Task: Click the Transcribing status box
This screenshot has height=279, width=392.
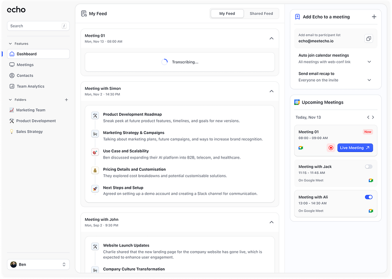Action: pyautogui.click(x=180, y=62)
